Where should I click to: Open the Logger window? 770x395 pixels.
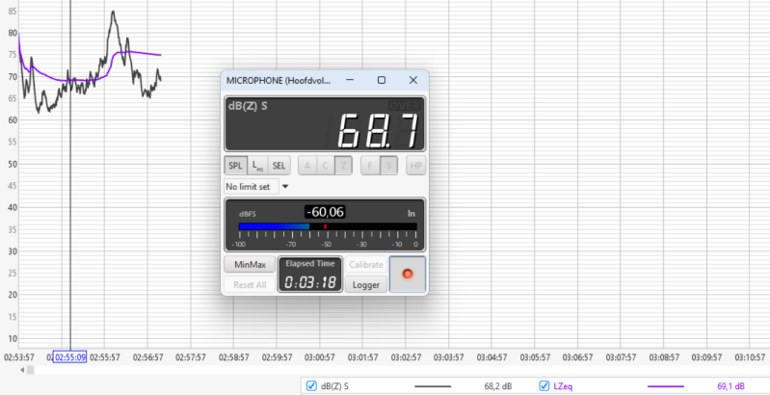(366, 285)
